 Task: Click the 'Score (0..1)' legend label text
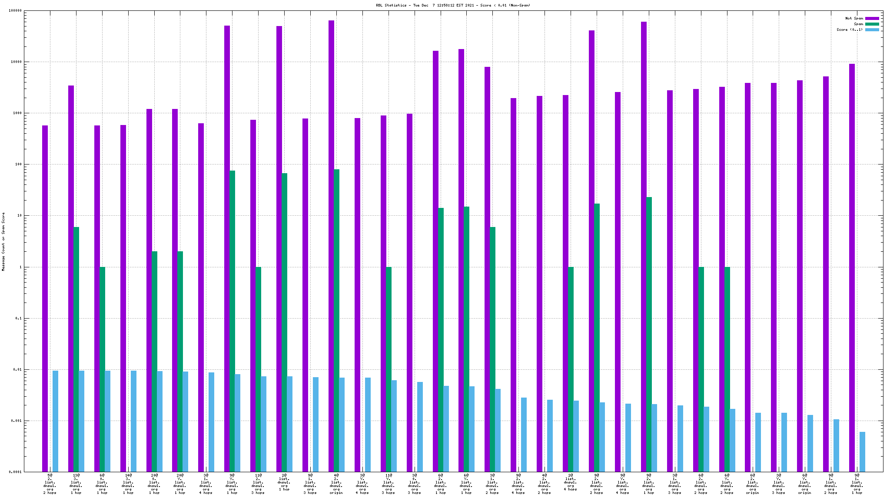pyautogui.click(x=850, y=30)
